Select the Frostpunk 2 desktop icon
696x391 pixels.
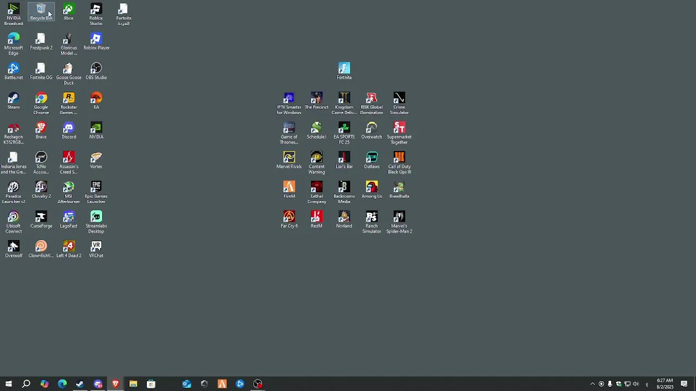point(41,42)
